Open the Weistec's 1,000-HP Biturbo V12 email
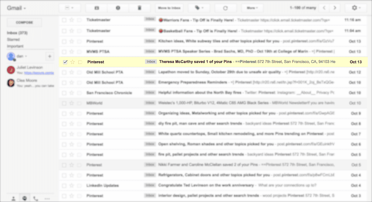The height and width of the screenshot is (202, 372). click(213, 103)
